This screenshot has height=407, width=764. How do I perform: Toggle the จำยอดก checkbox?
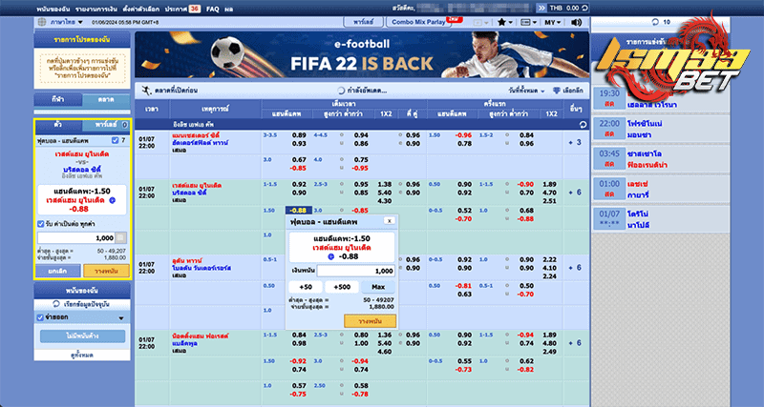(x=40, y=317)
